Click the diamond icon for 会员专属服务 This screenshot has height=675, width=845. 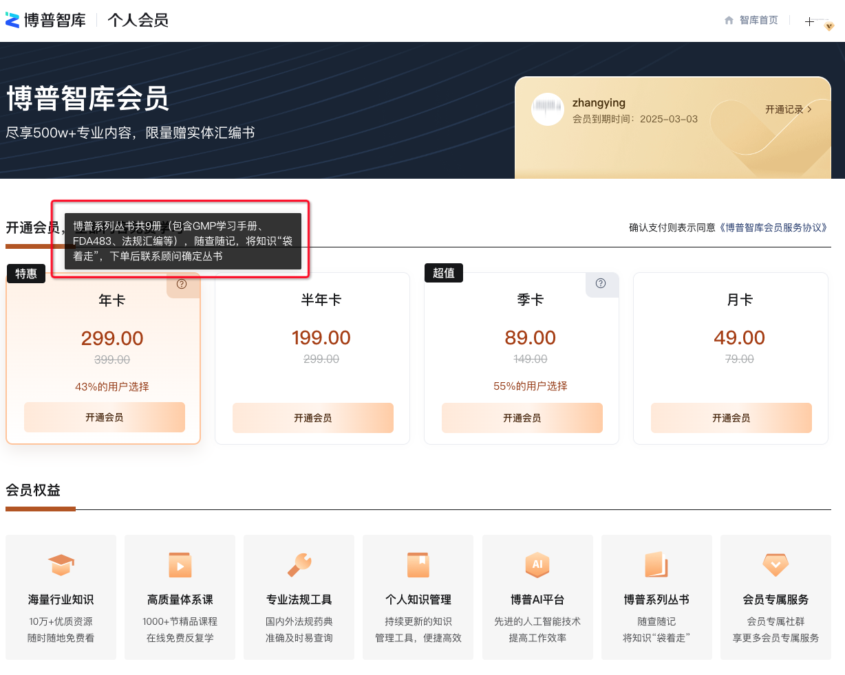click(x=776, y=565)
